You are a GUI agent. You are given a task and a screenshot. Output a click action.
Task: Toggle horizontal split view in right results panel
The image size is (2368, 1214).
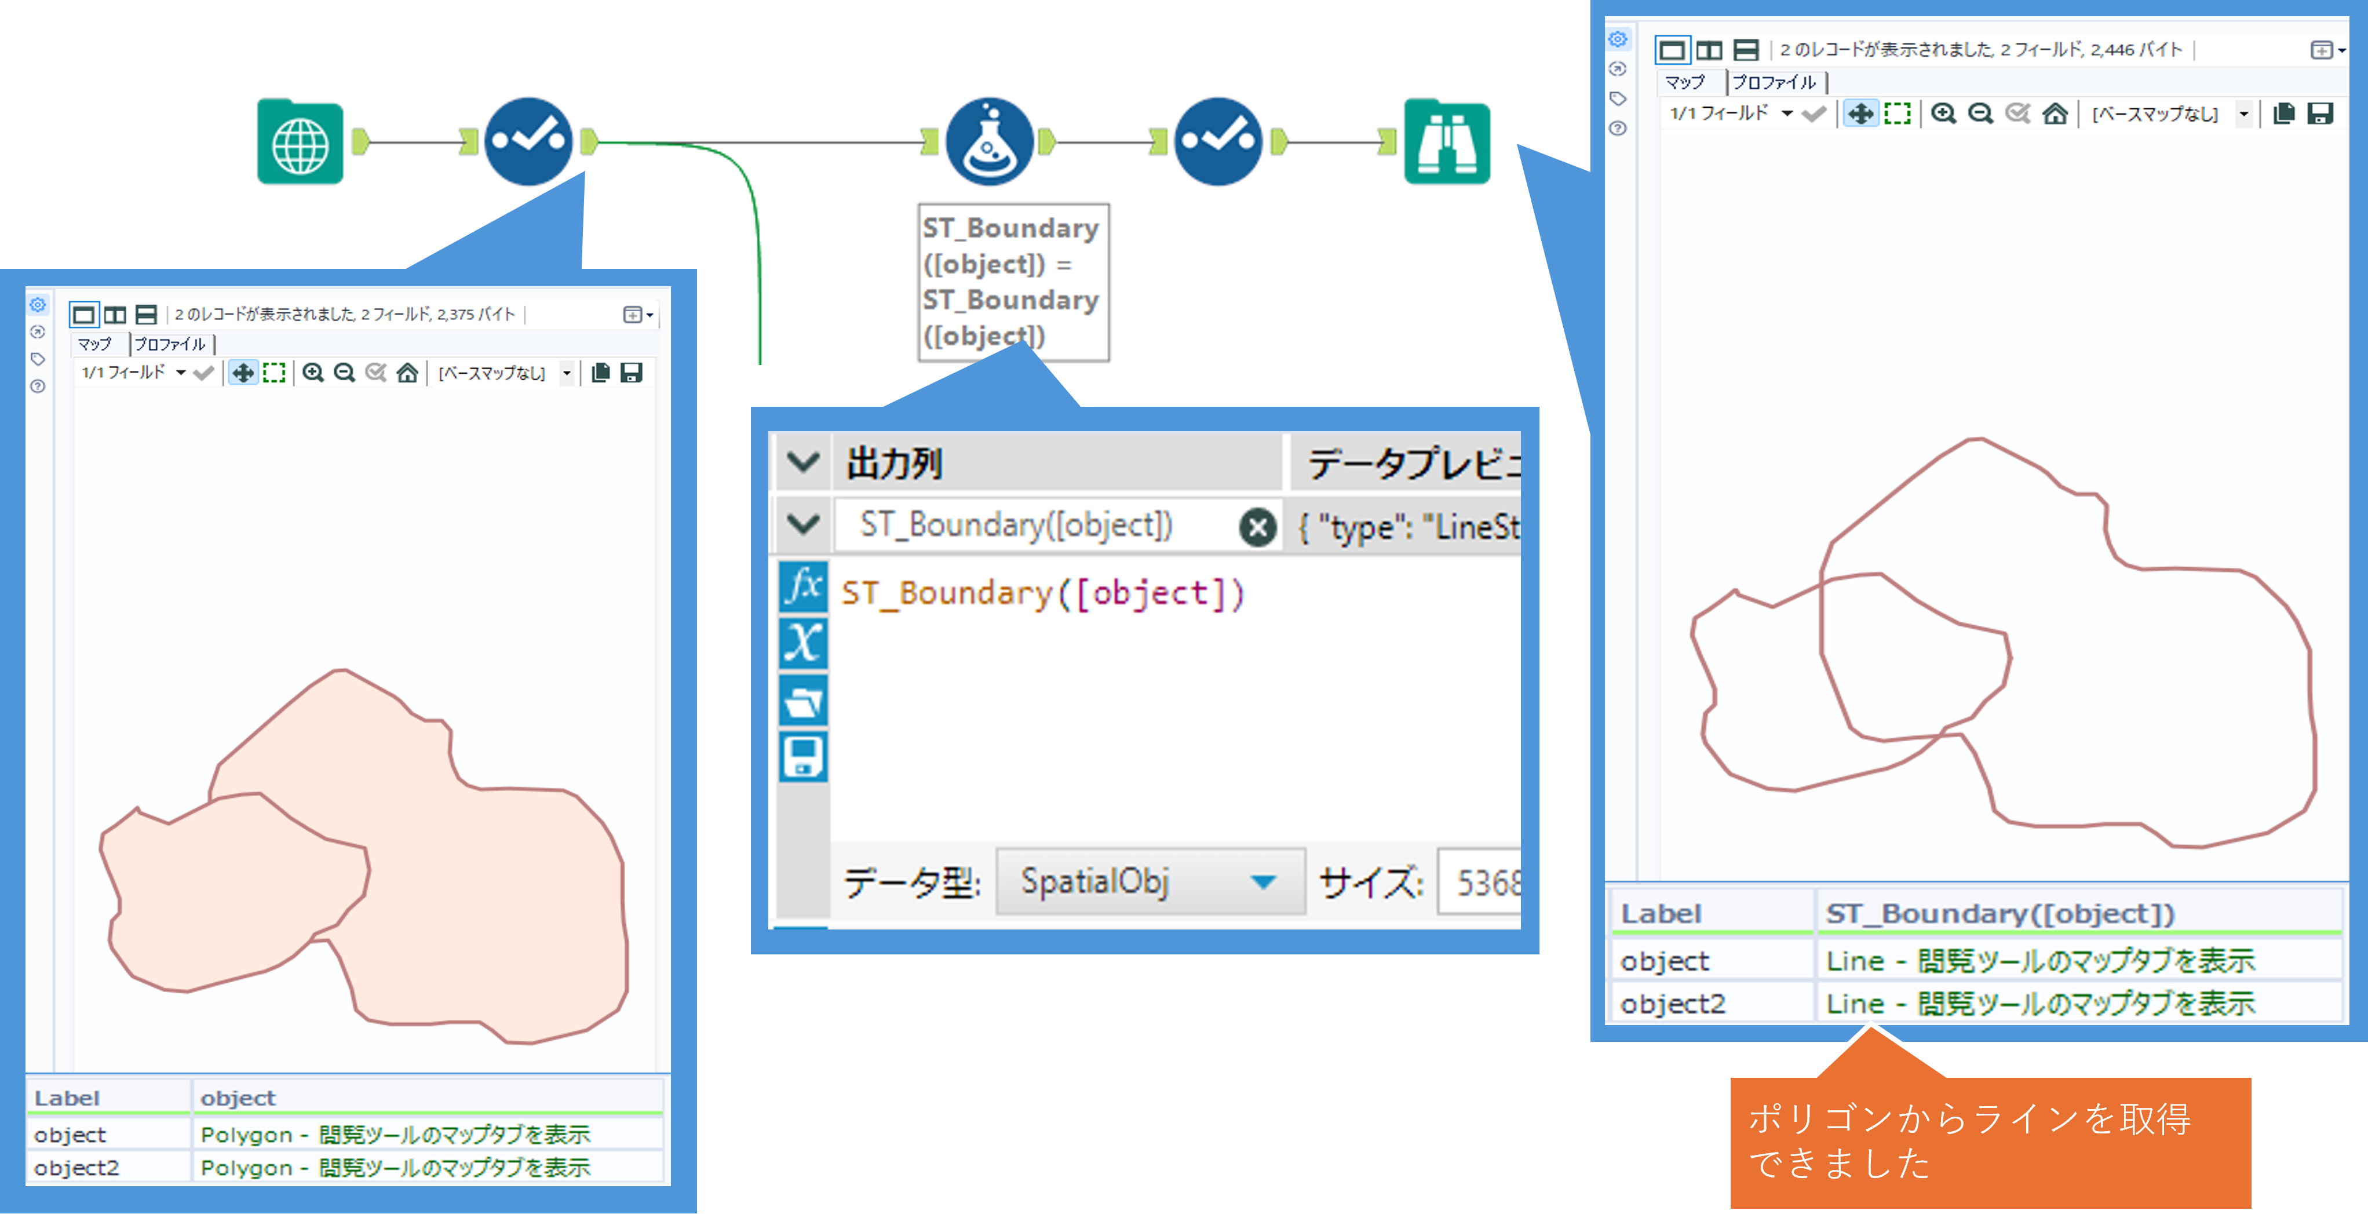(x=1746, y=50)
